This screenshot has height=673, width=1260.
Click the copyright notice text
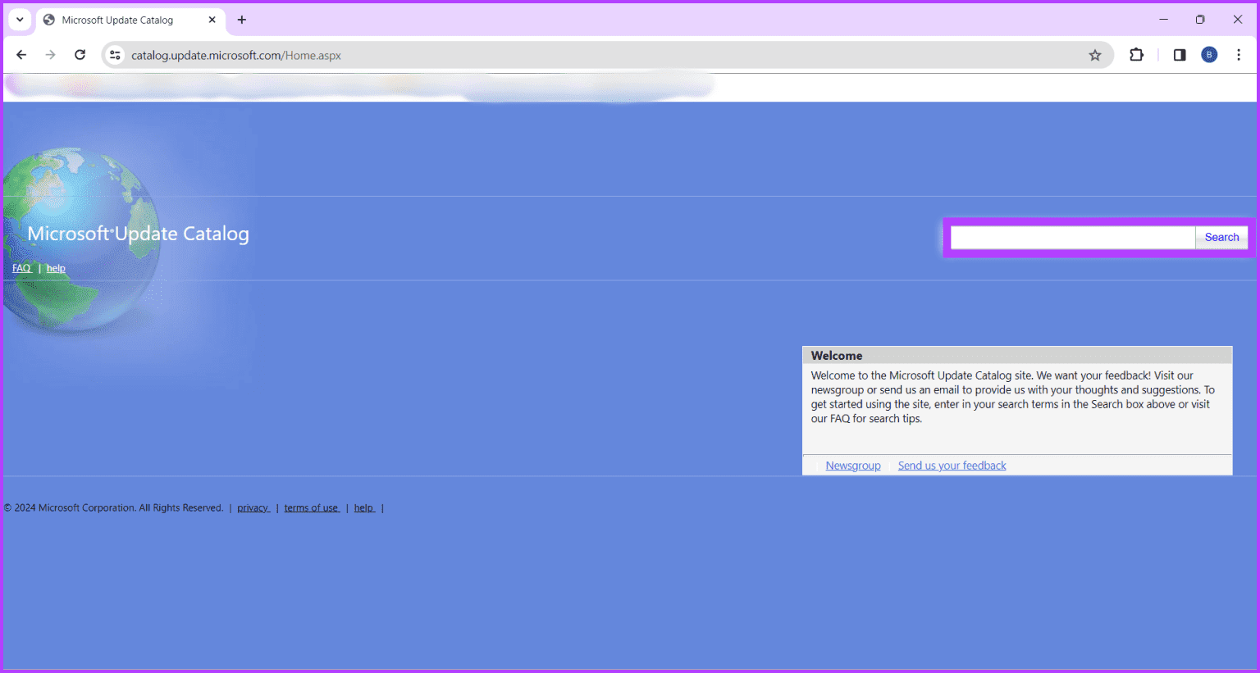[113, 508]
